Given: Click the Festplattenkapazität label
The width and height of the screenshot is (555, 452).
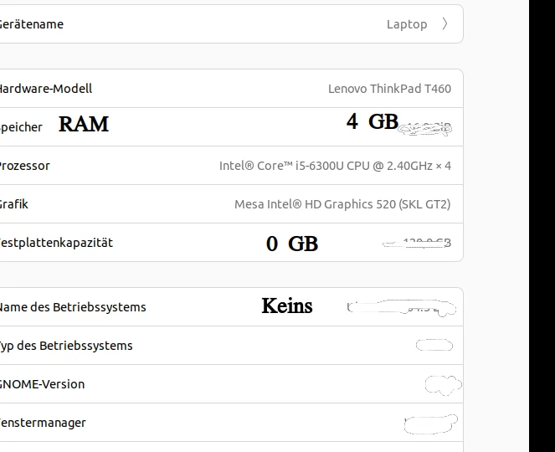Looking at the screenshot, I should click(x=56, y=243).
